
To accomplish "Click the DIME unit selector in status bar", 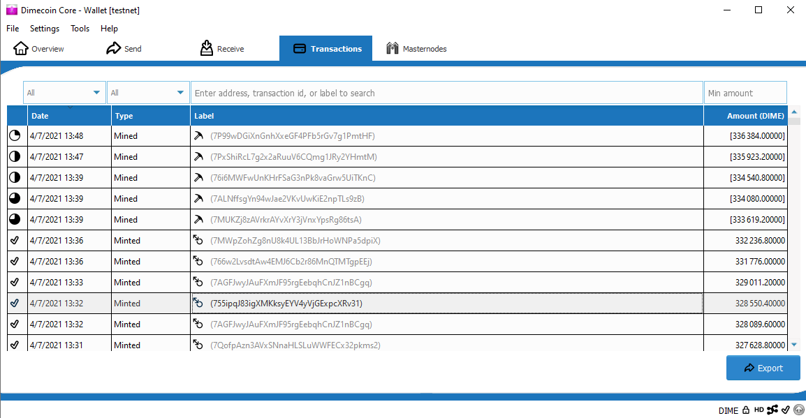I will click(728, 410).
